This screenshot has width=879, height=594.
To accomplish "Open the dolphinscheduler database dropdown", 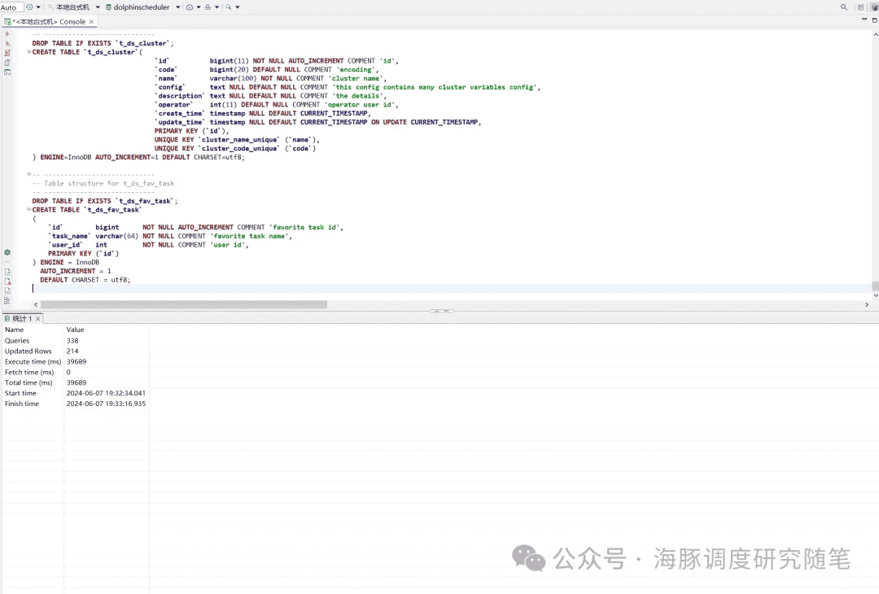I will [x=177, y=7].
